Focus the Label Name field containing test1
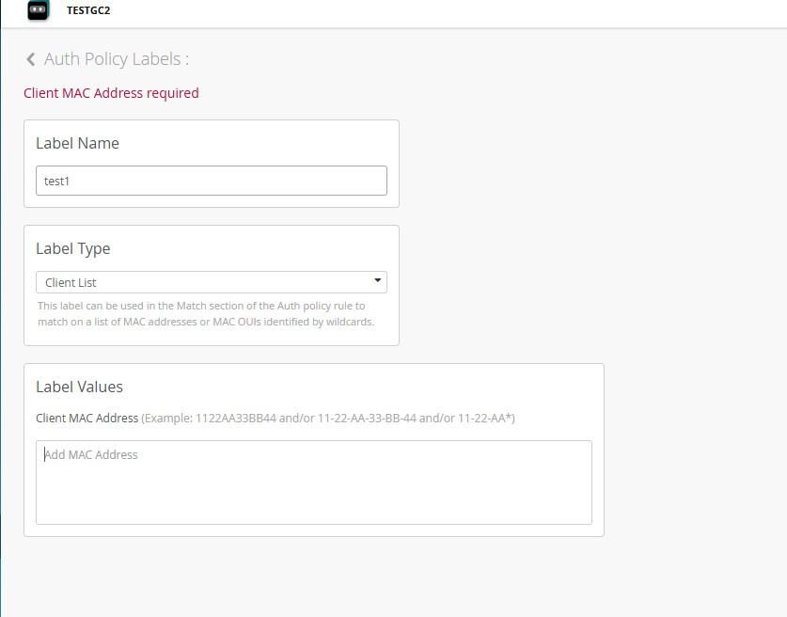The image size is (787, 617). tap(211, 181)
